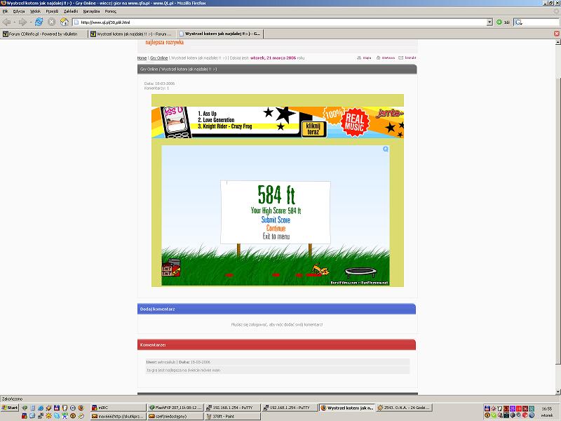The width and height of the screenshot is (561, 421).
Task: Reload the page with the refresh icon
Action: (39, 22)
